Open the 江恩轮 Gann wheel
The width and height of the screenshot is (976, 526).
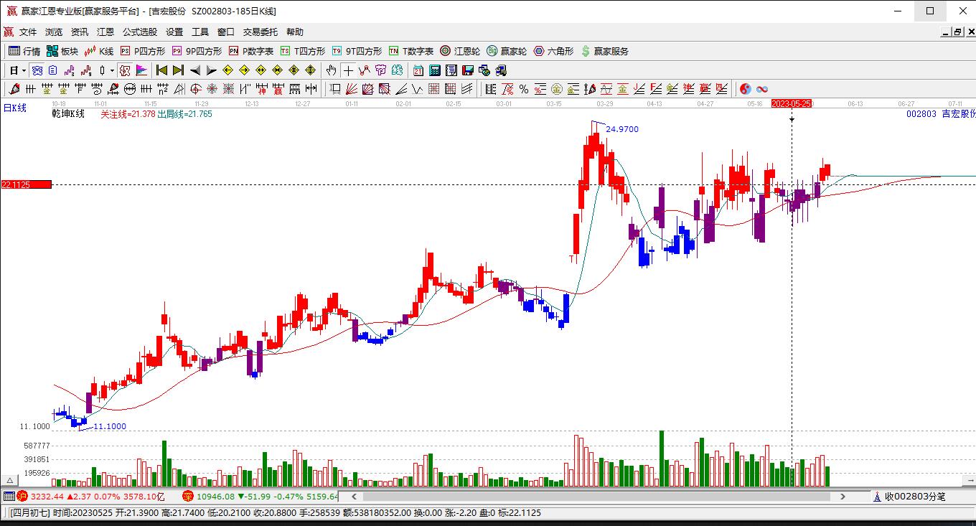coord(460,51)
